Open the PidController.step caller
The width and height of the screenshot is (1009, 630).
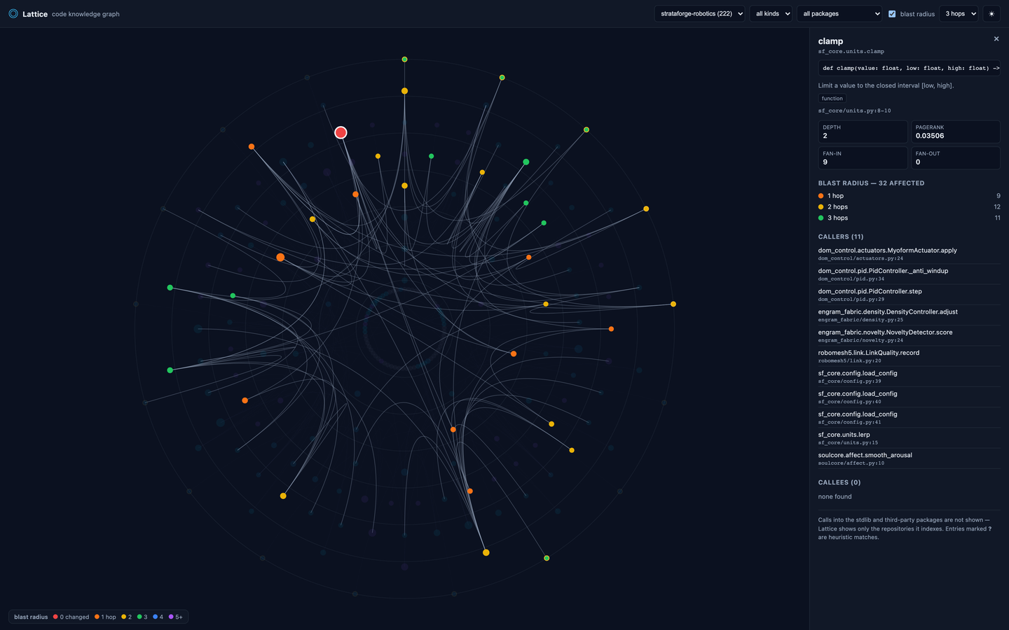click(909, 295)
